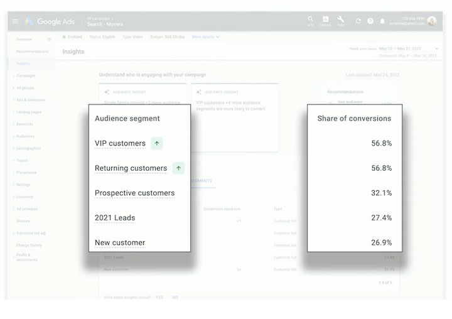Click the 2021 Leads segment link
Screen dimensions: 452x319
[115, 218]
